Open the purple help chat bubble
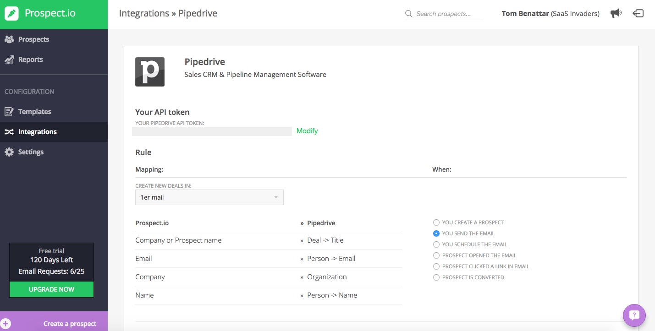This screenshot has width=655, height=331. coord(634,315)
